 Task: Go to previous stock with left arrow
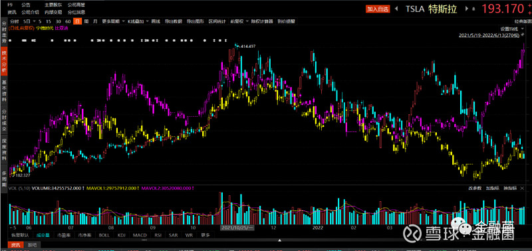coord(396,9)
